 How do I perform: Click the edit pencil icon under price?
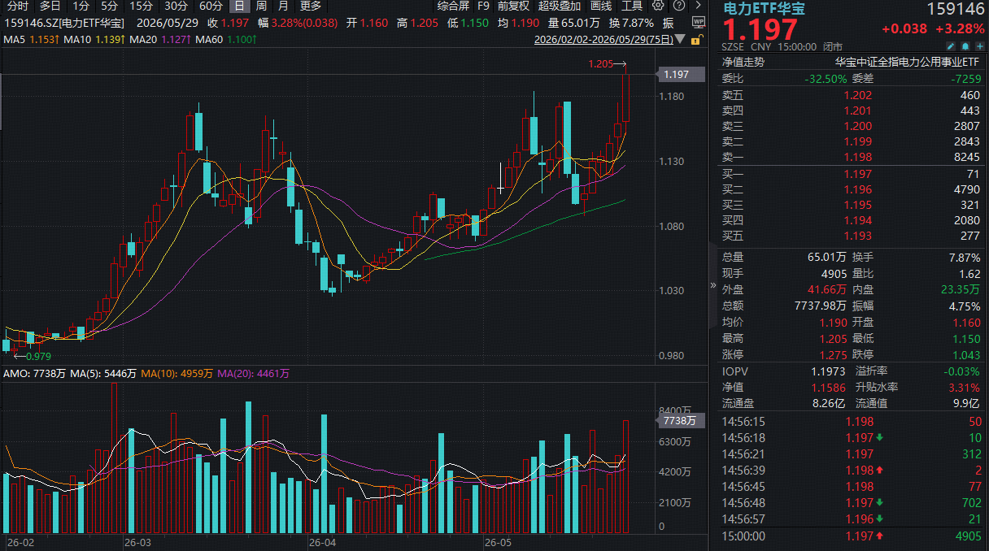(949, 48)
